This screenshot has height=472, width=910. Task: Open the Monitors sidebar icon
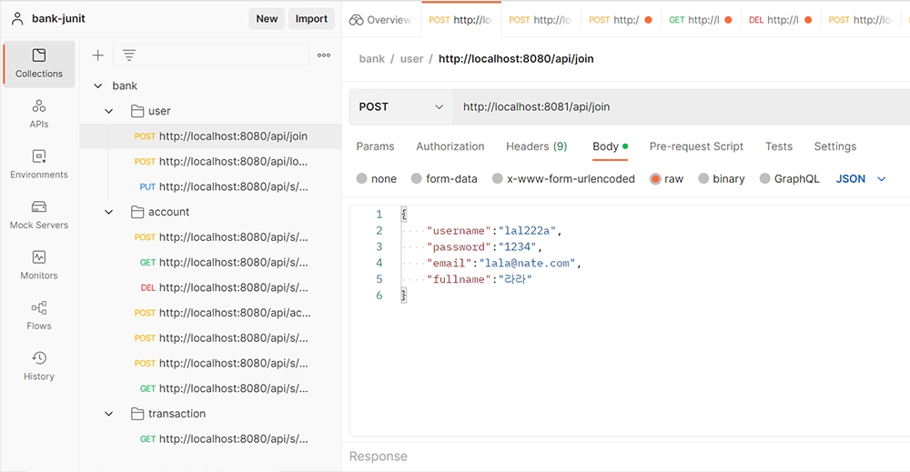[39, 265]
